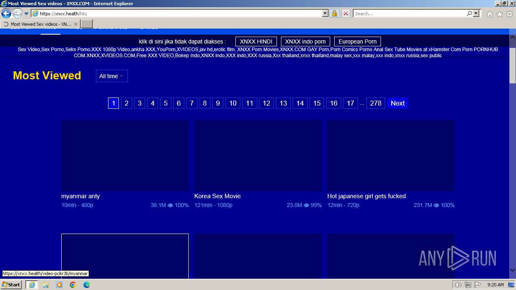Go back with the browser Back arrow
The width and height of the screenshot is (516, 290).
pos(6,14)
